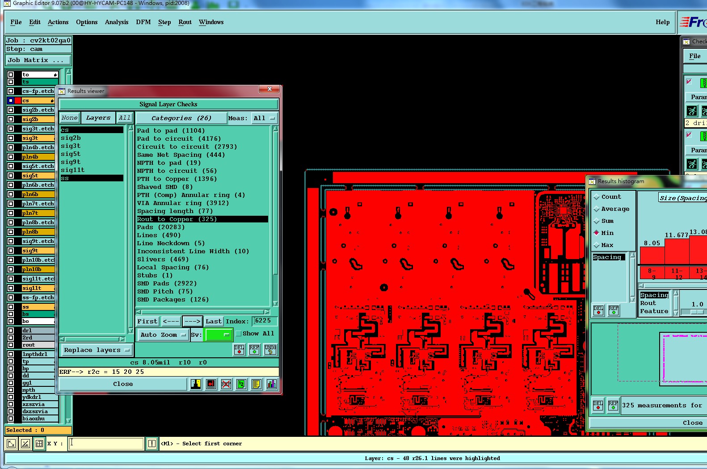Click the All layers button
This screenshot has height=469, width=707.
124,118
